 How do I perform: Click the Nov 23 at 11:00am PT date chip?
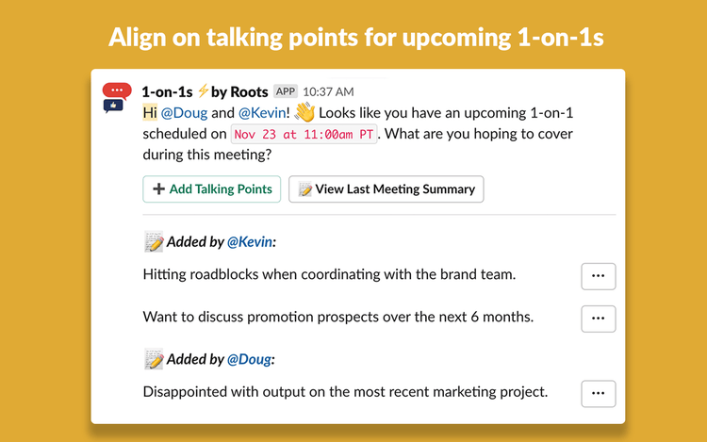[304, 134]
